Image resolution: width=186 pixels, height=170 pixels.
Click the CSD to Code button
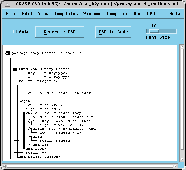[x=113, y=32]
